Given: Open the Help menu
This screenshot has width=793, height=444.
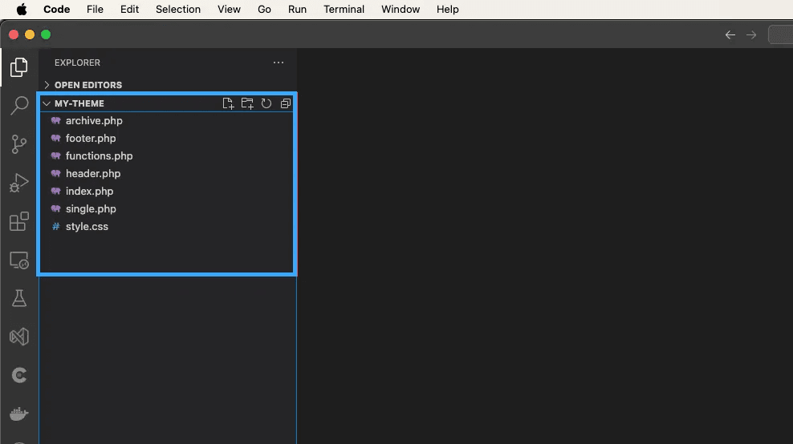Looking at the screenshot, I should (x=448, y=9).
